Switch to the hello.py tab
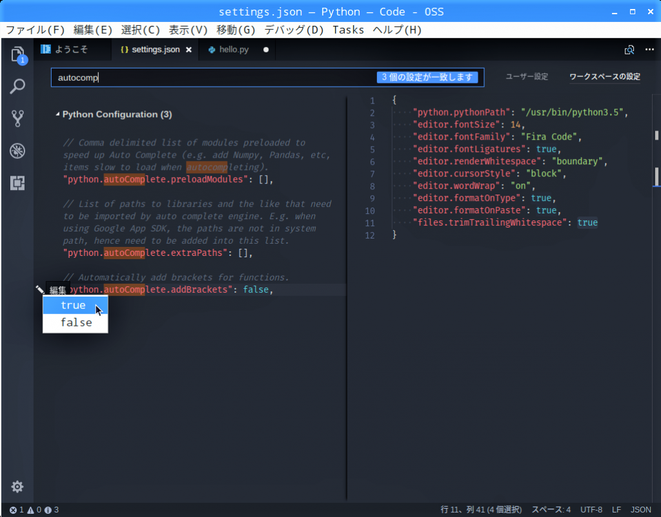 click(238, 50)
